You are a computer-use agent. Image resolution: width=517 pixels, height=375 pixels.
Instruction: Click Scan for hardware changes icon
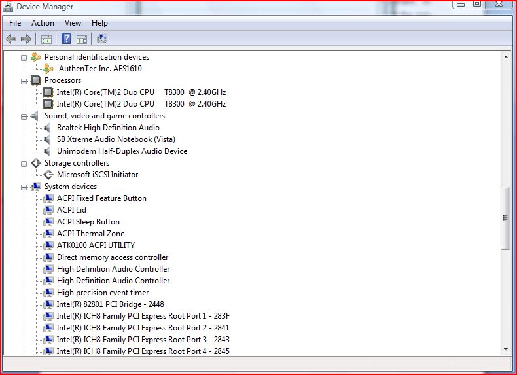coord(102,39)
